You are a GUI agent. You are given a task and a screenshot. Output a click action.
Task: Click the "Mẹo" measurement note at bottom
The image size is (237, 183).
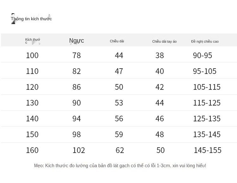point(120,166)
